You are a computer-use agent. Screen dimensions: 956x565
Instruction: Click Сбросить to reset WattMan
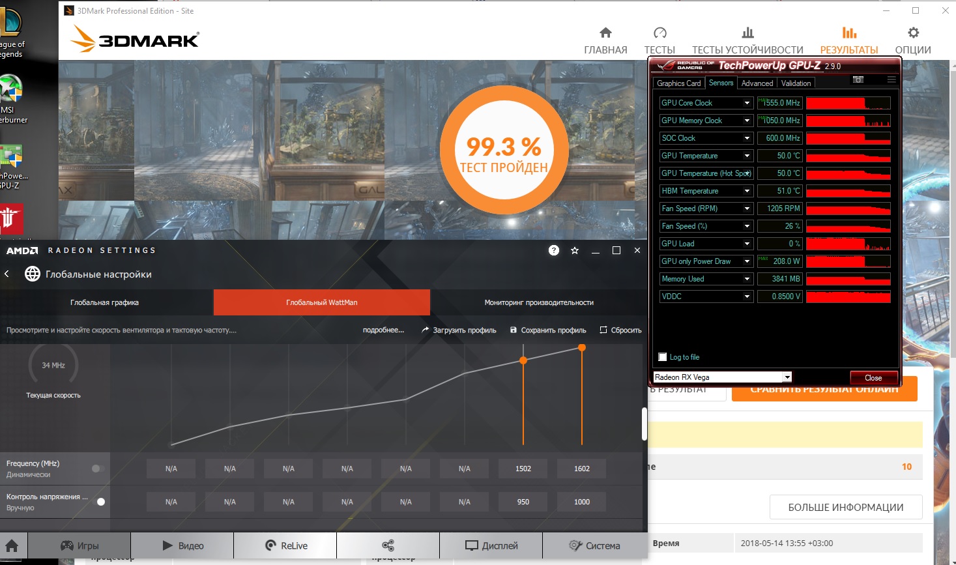click(620, 330)
